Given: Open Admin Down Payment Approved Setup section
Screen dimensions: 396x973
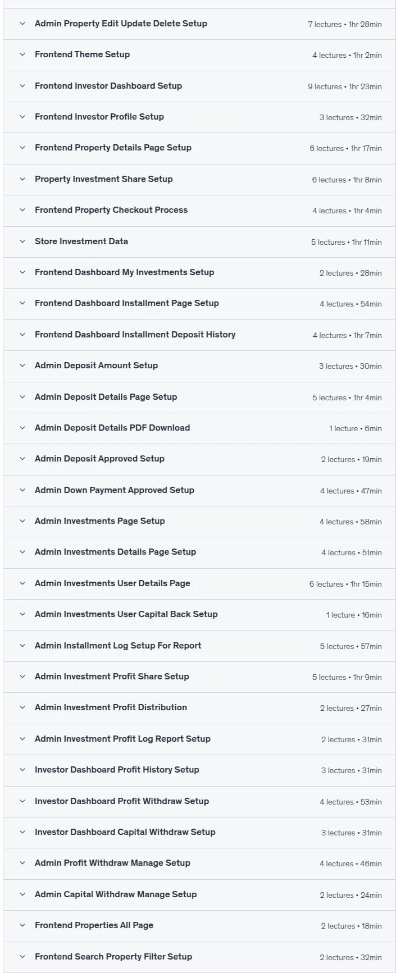Looking at the screenshot, I should click(199, 490).
